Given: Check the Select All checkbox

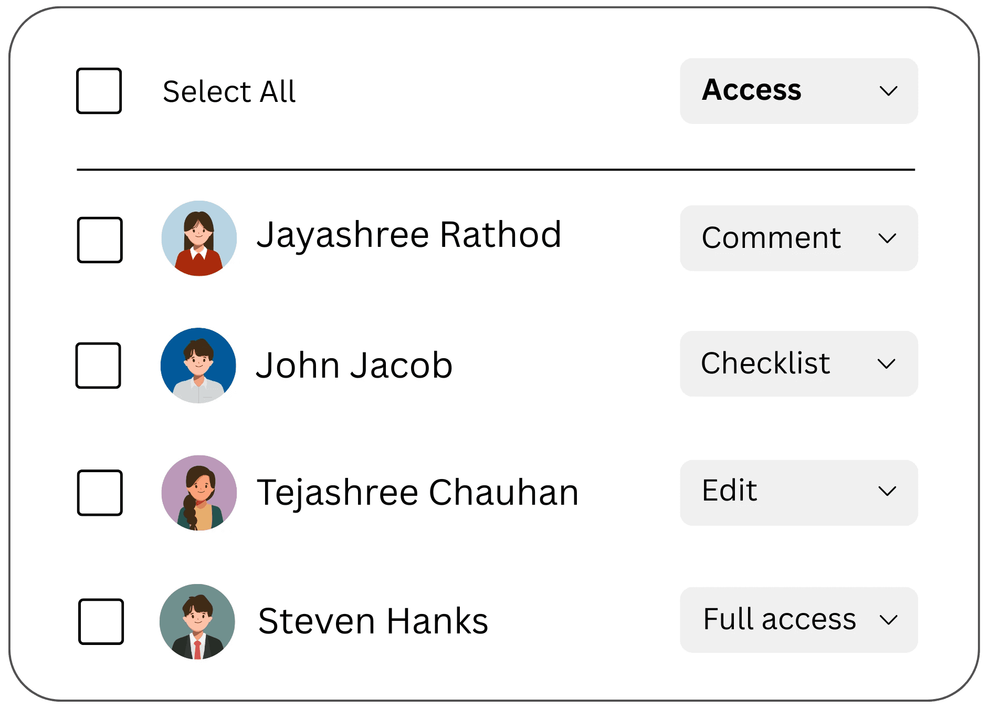Looking at the screenshot, I should point(99,91).
